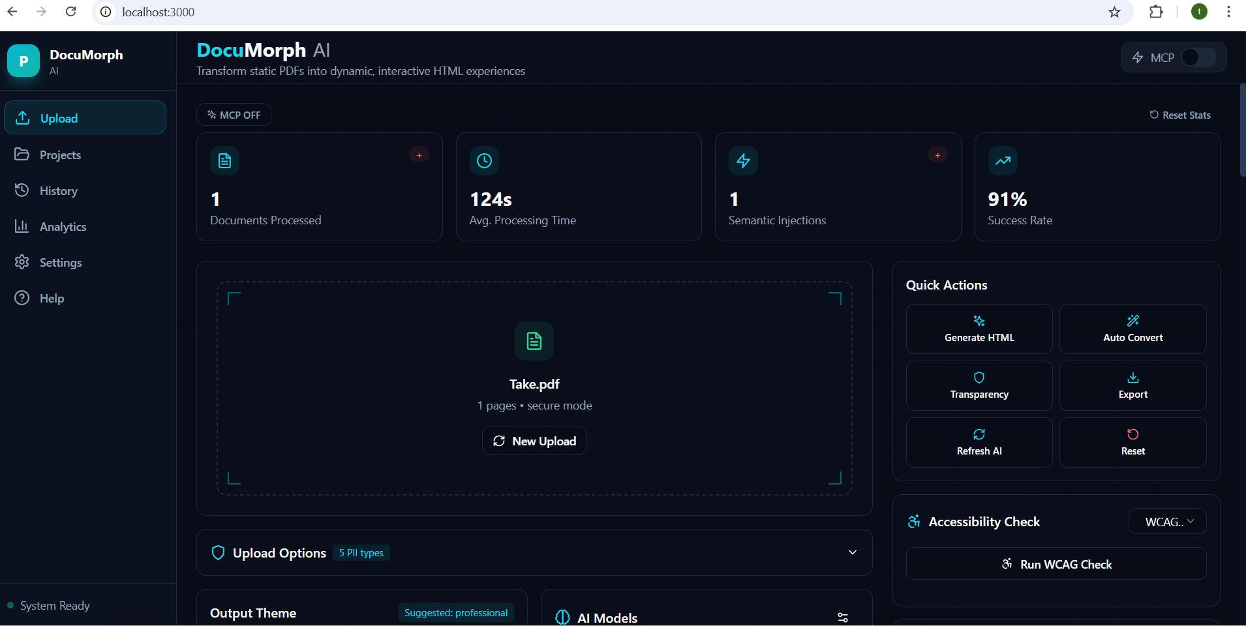
Task: Click the Accessibility Check person icon
Action: 914,522
